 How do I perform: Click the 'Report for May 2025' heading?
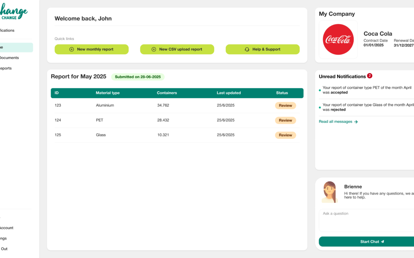click(79, 76)
